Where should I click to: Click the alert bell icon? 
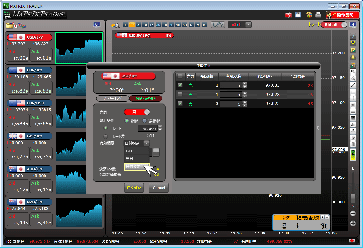tap(353, 57)
